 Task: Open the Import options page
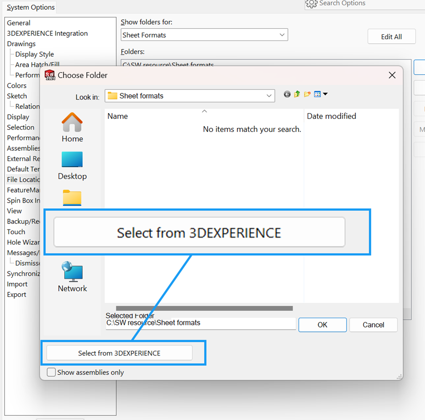point(17,284)
